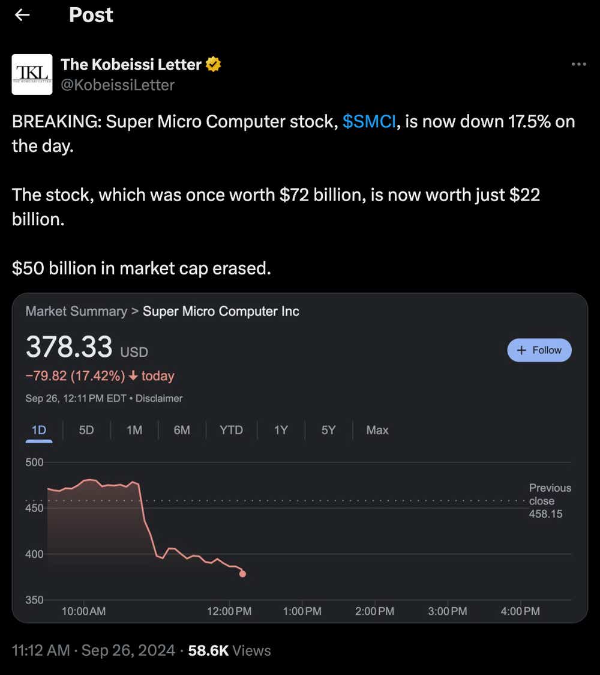Screen dimensions: 600x675
Task: Select the 6M range option
Action: tap(181, 431)
